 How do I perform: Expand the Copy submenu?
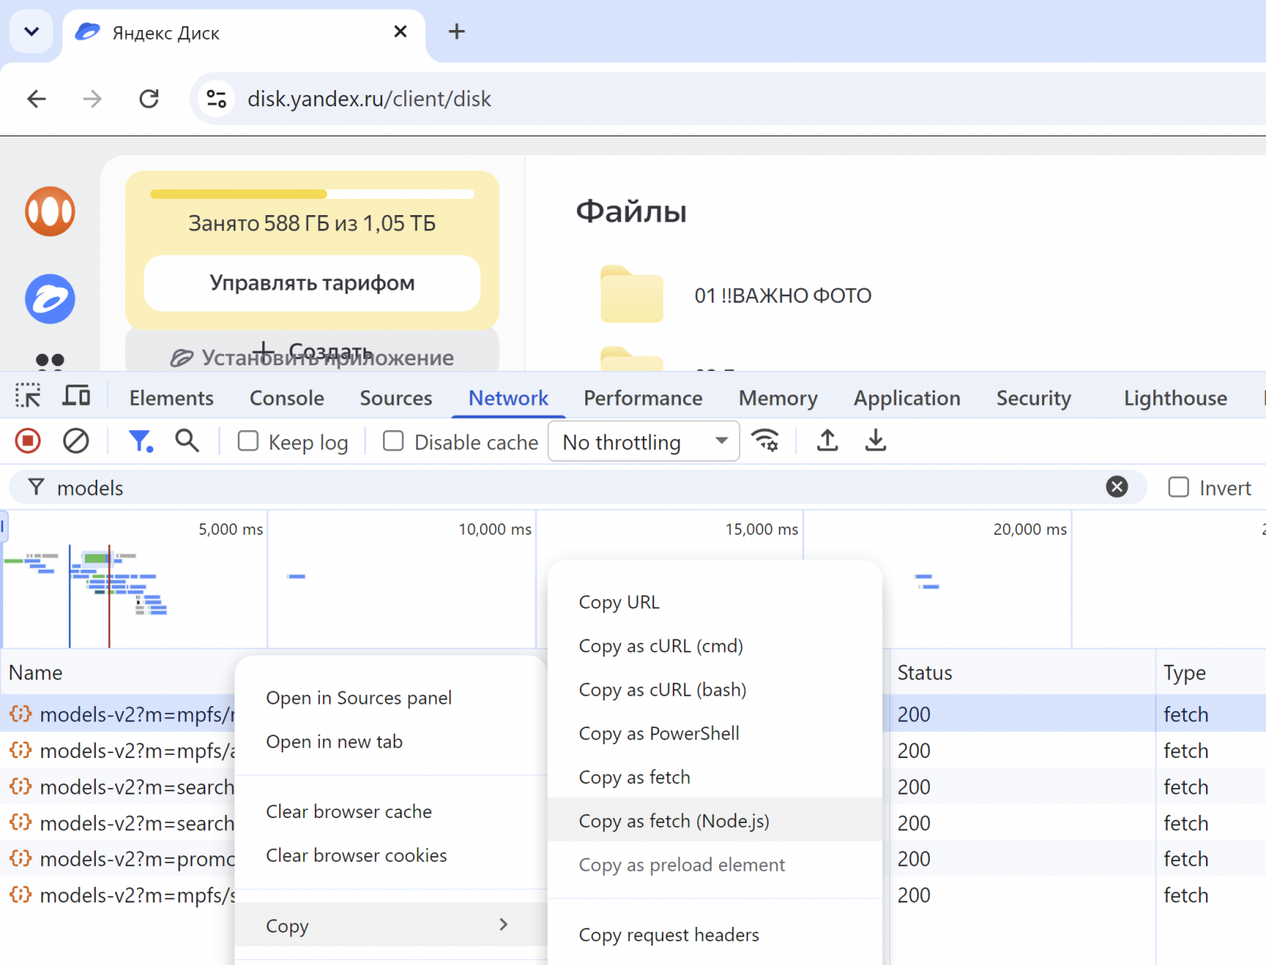(390, 925)
